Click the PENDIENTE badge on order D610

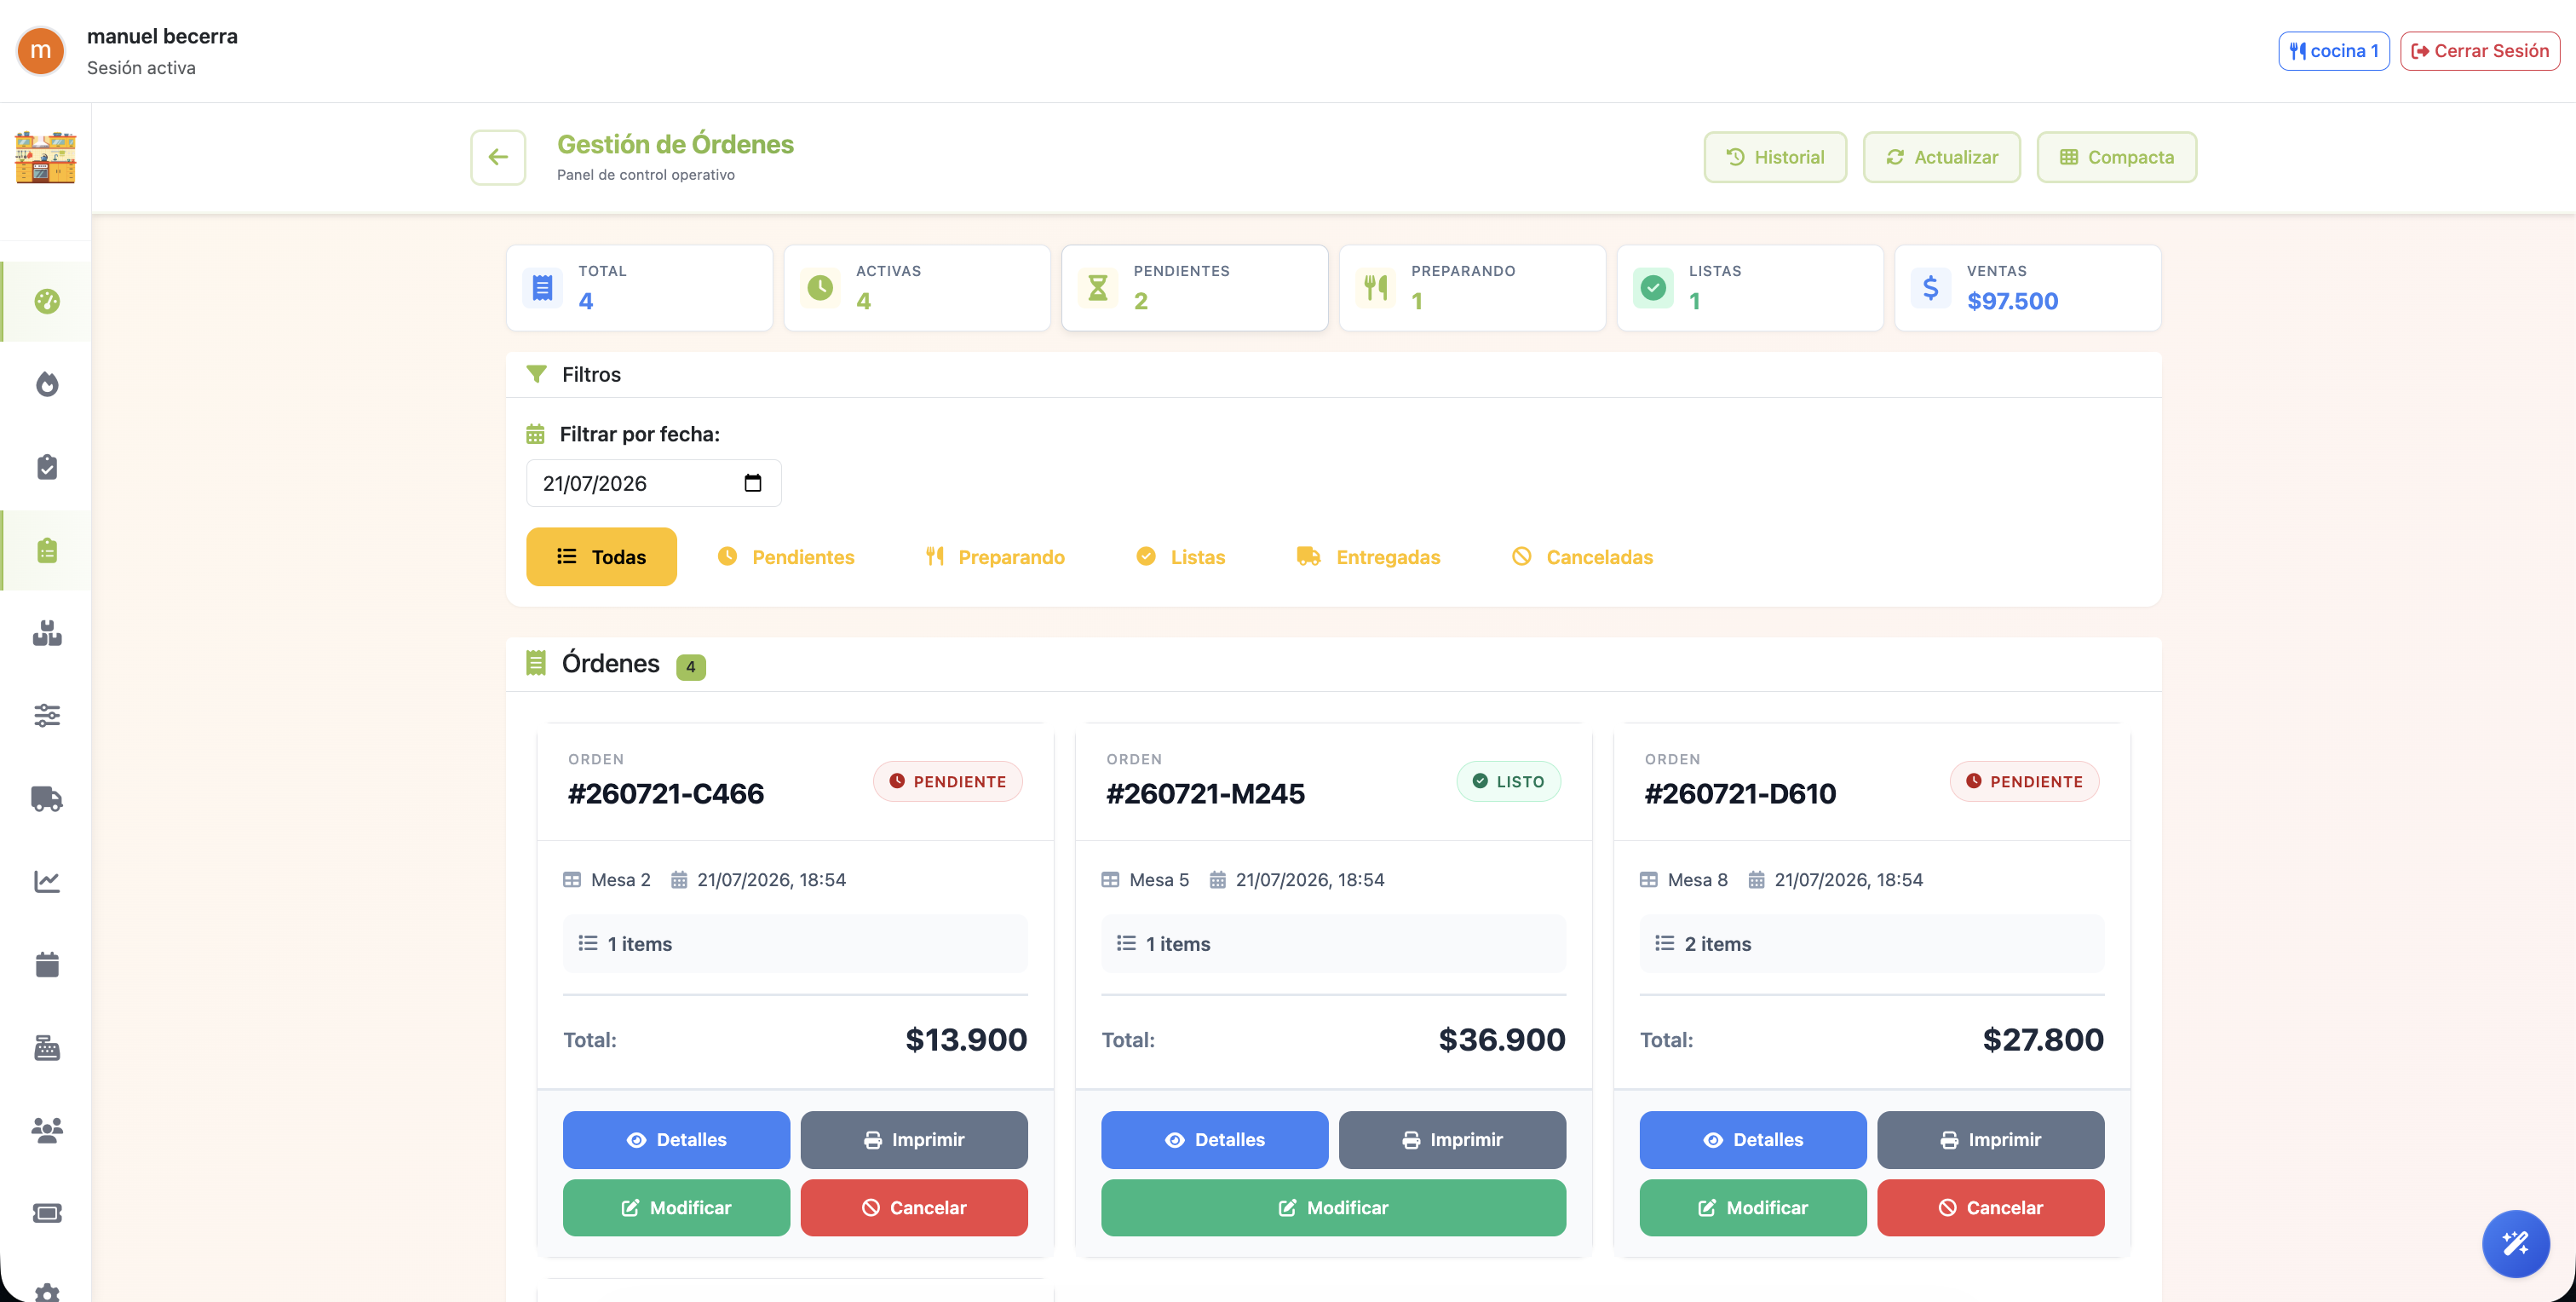2025,782
